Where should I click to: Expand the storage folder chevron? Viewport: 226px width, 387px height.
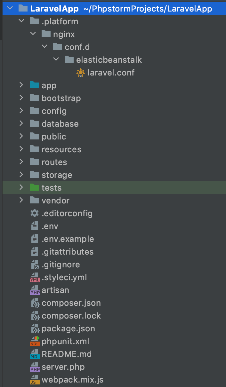tap(21, 175)
